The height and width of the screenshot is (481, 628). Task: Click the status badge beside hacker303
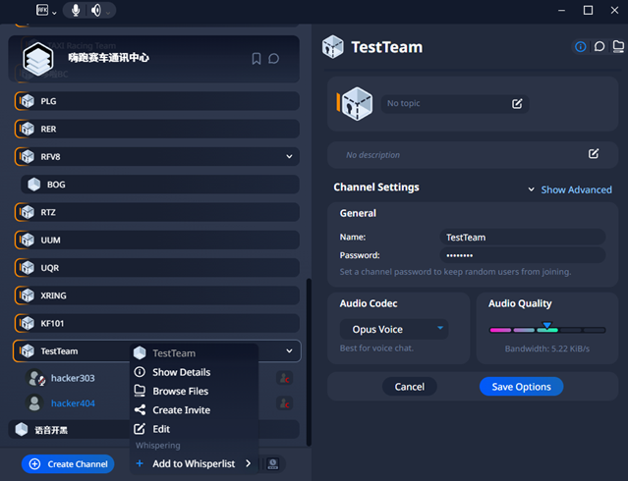284,378
